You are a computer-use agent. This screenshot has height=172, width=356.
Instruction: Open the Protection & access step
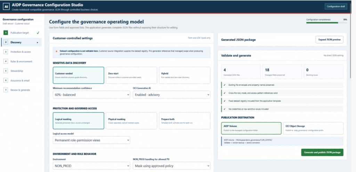coord(21,52)
